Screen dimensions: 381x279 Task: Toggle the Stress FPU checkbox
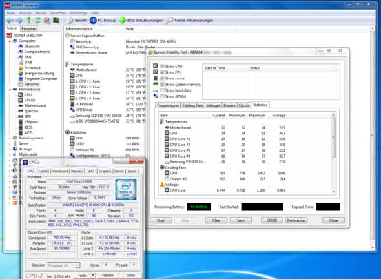pyautogui.click(x=162, y=72)
